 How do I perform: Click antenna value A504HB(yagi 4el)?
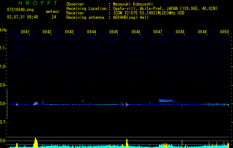[x=131, y=17]
